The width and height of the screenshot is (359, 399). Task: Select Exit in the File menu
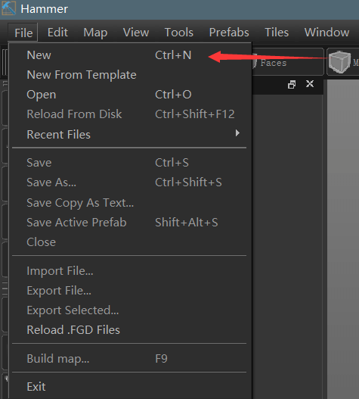tap(129, 387)
